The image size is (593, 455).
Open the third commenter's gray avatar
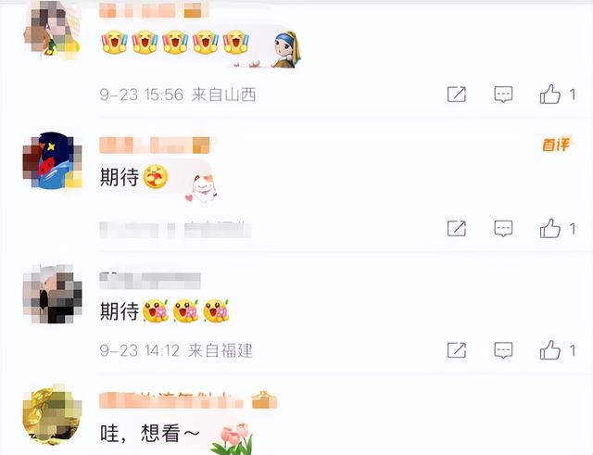pyautogui.click(x=52, y=295)
